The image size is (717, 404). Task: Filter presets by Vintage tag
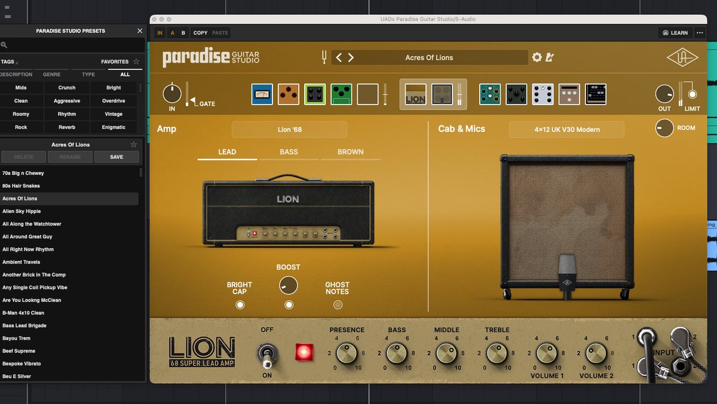pos(114,114)
